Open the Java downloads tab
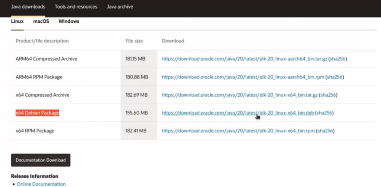The width and height of the screenshot is (381, 187). (x=28, y=7)
